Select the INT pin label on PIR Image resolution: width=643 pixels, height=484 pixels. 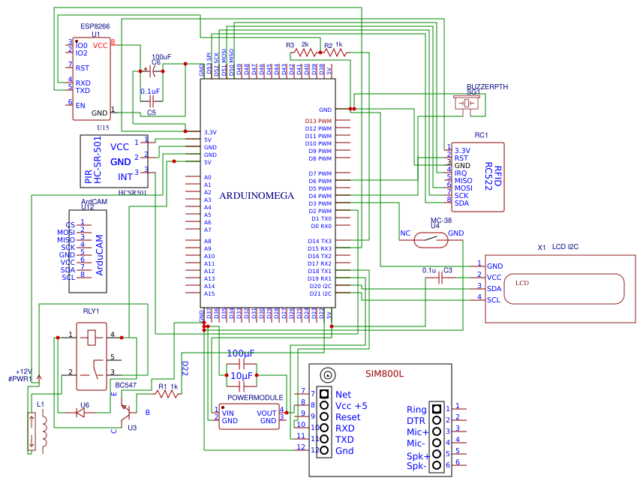[125, 177]
